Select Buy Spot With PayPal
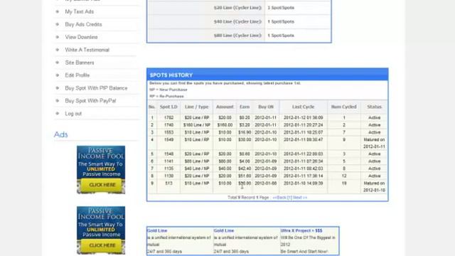This screenshot has width=455, height=256. point(90,101)
